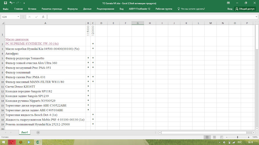Screen dimensions: 259x145
Task: Select the 115000 header cell
Action: pos(88,31)
